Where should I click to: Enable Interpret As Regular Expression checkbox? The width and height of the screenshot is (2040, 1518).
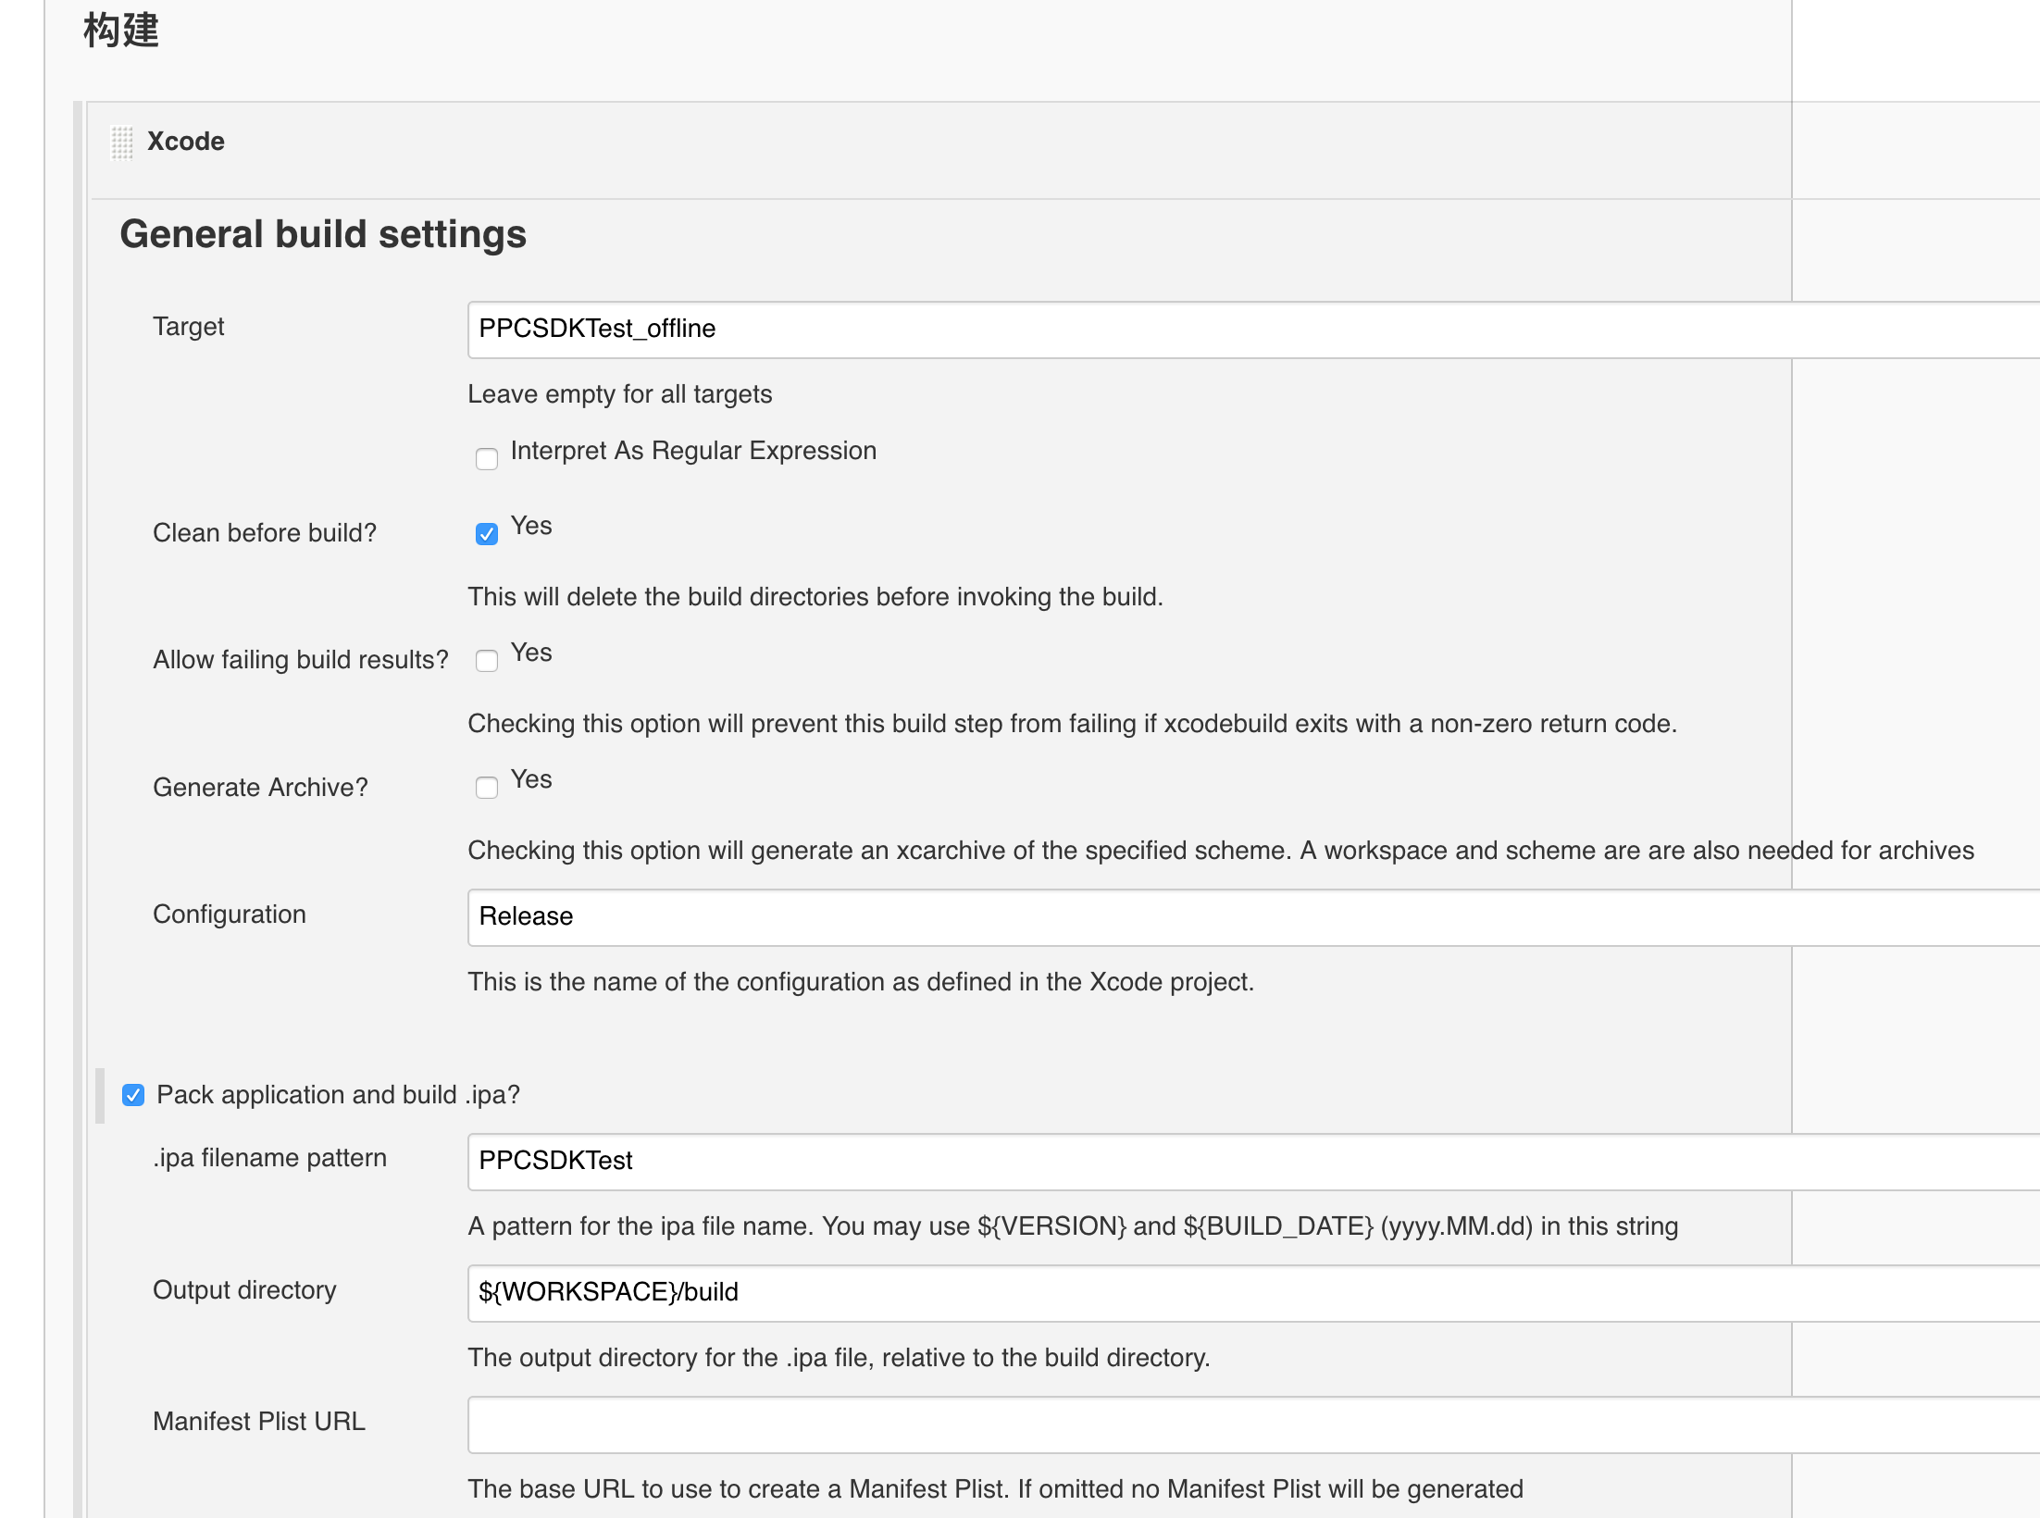487,458
